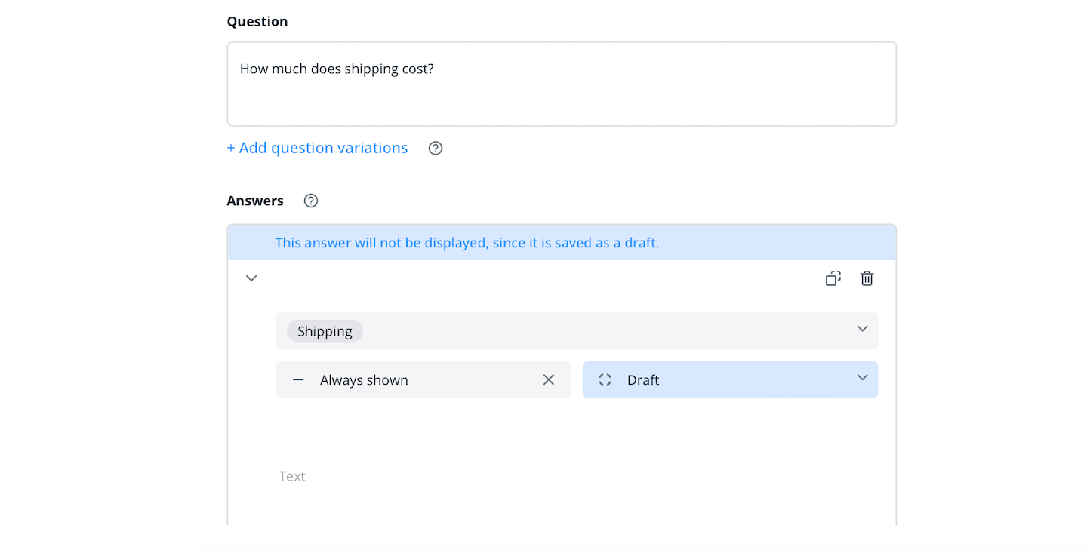Click the Answers section heading
This screenshot has height=553, width=1087.
coord(255,201)
